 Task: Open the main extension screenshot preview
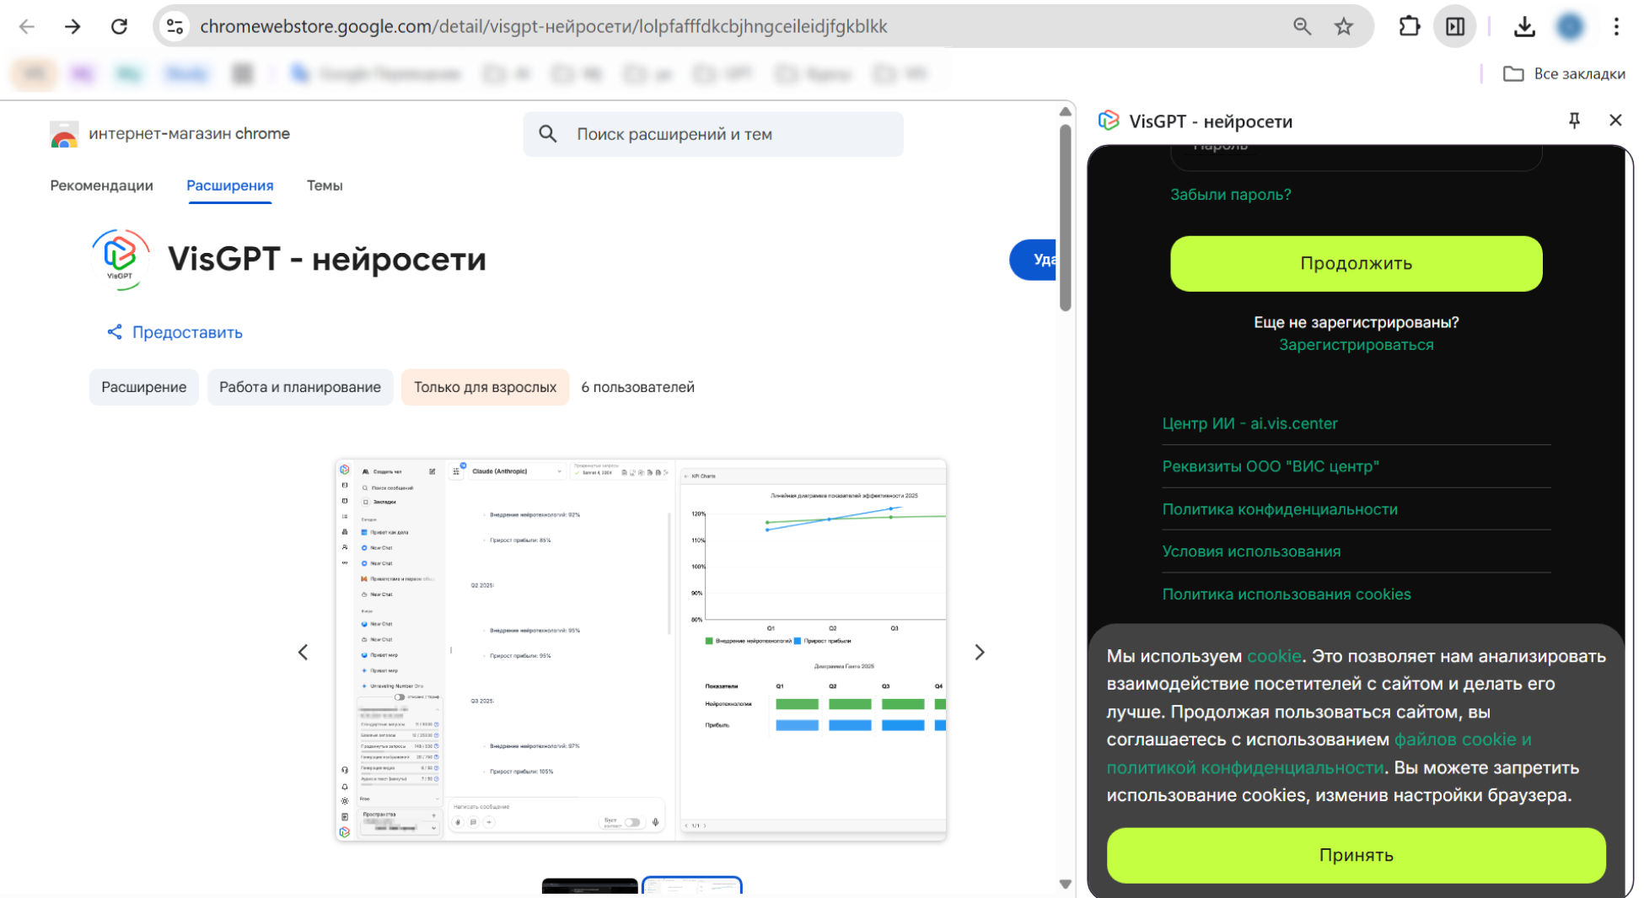641,650
